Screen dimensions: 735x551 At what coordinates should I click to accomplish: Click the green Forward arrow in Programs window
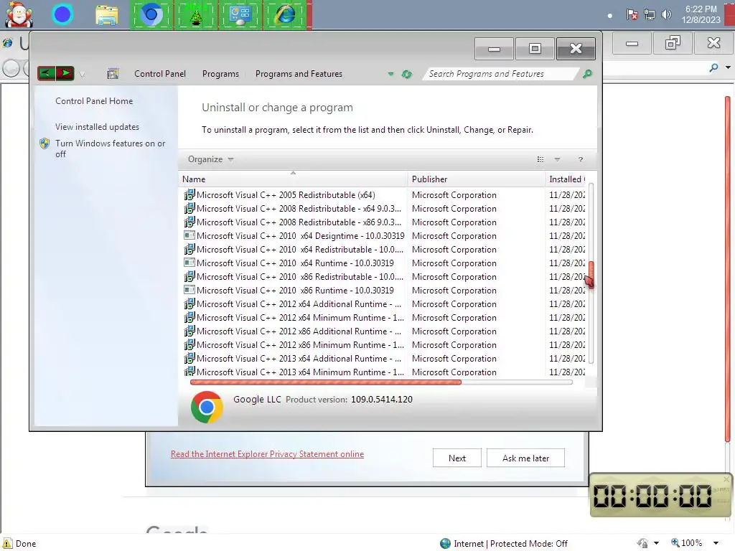pyautogui.click(x=65, y=73)
